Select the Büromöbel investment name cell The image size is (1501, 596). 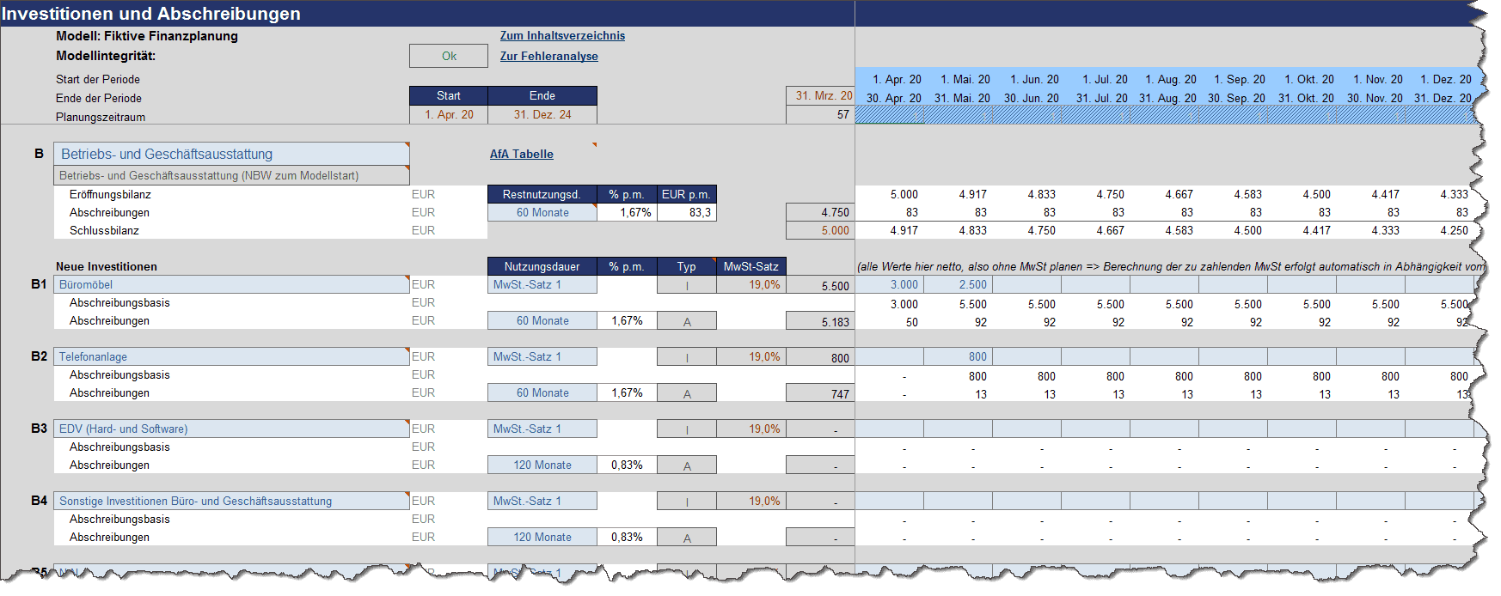[x=230, y=285]
